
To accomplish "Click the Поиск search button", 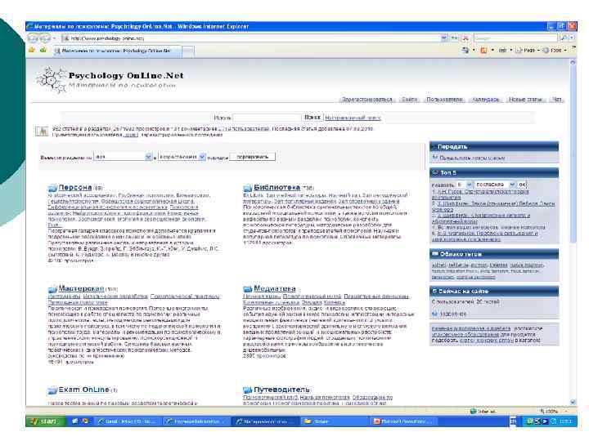I will (x=312, y=118).
